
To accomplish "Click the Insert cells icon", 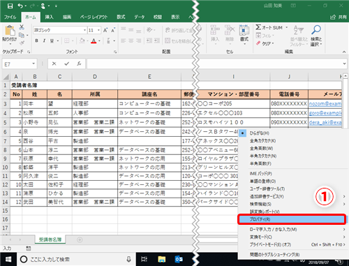I will (x=215, y=30).
